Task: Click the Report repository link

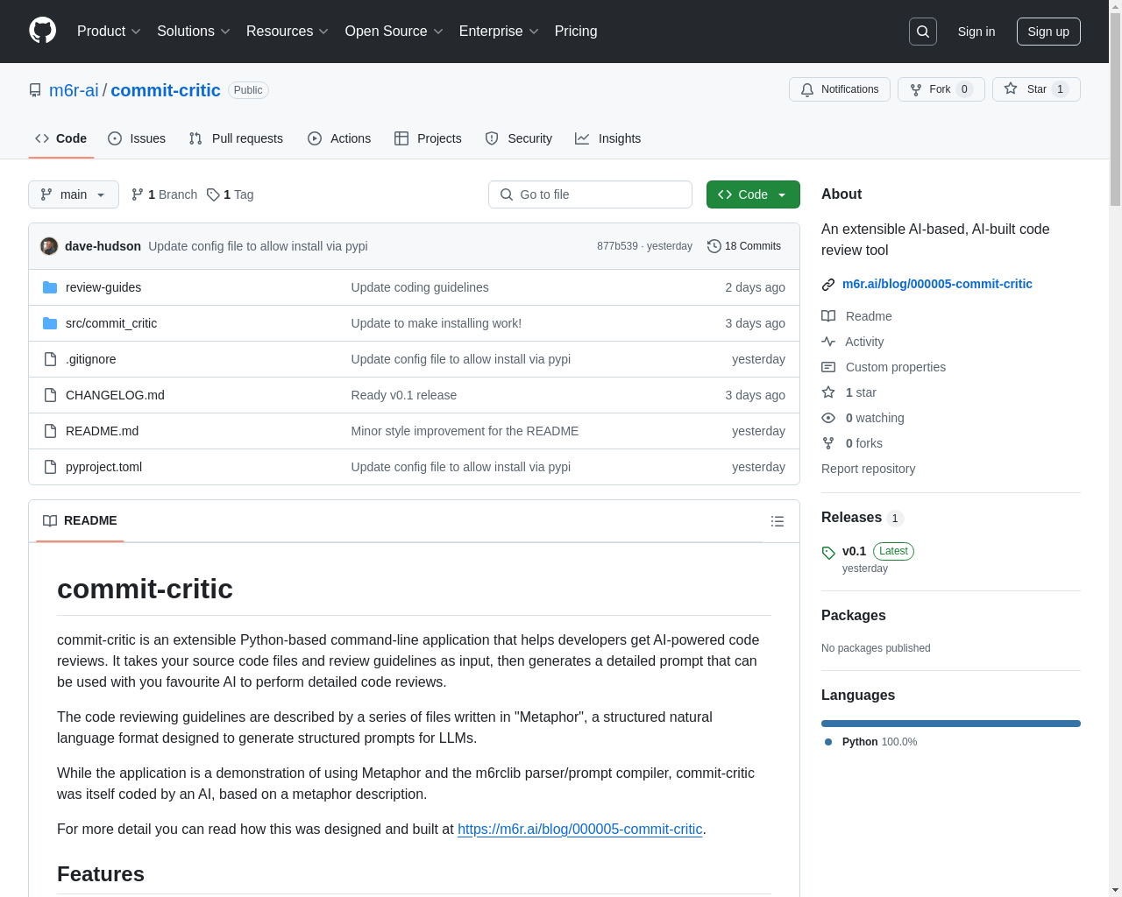Action: (868, 469)
